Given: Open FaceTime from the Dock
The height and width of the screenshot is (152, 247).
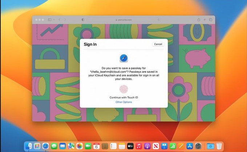Looking at the screenshot, I should [x=88, y=146].
